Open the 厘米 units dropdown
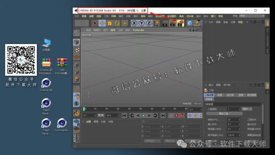Image resolution: width=275 pixels, height=155 pixels. tap(247, 109)
